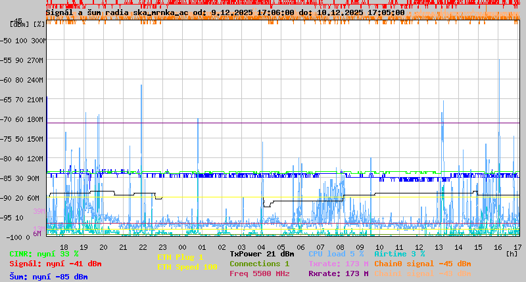Click hour label '10' on time axis
The image size is (526, 282).
(379, 247)
